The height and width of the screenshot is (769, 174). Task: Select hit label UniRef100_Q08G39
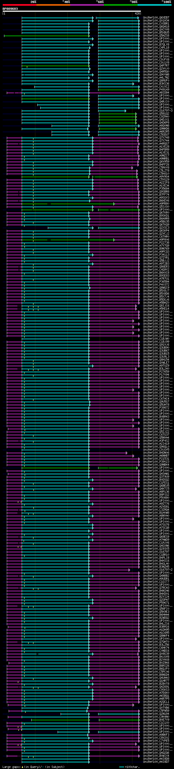coord(156,654)
